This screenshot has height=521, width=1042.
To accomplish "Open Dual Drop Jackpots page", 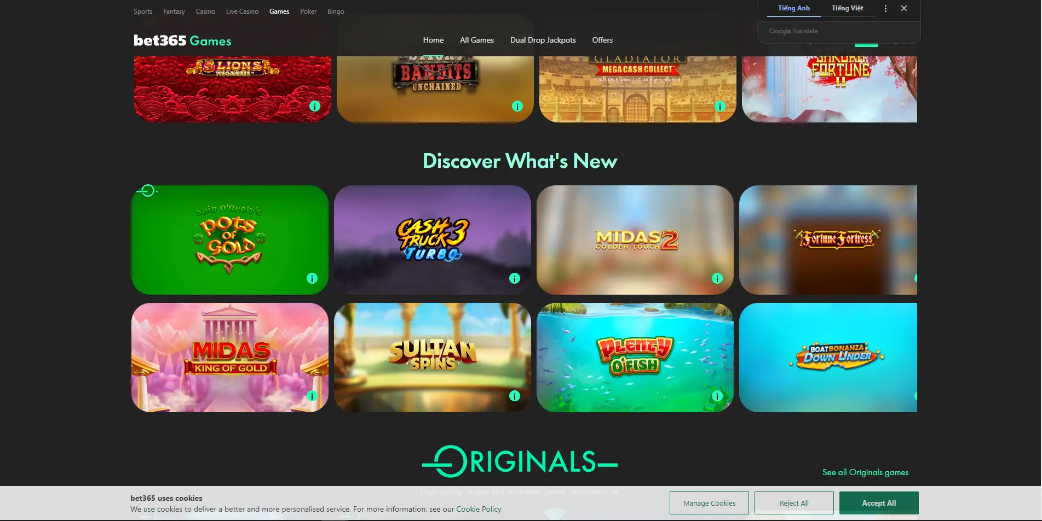I will point(543,40).
